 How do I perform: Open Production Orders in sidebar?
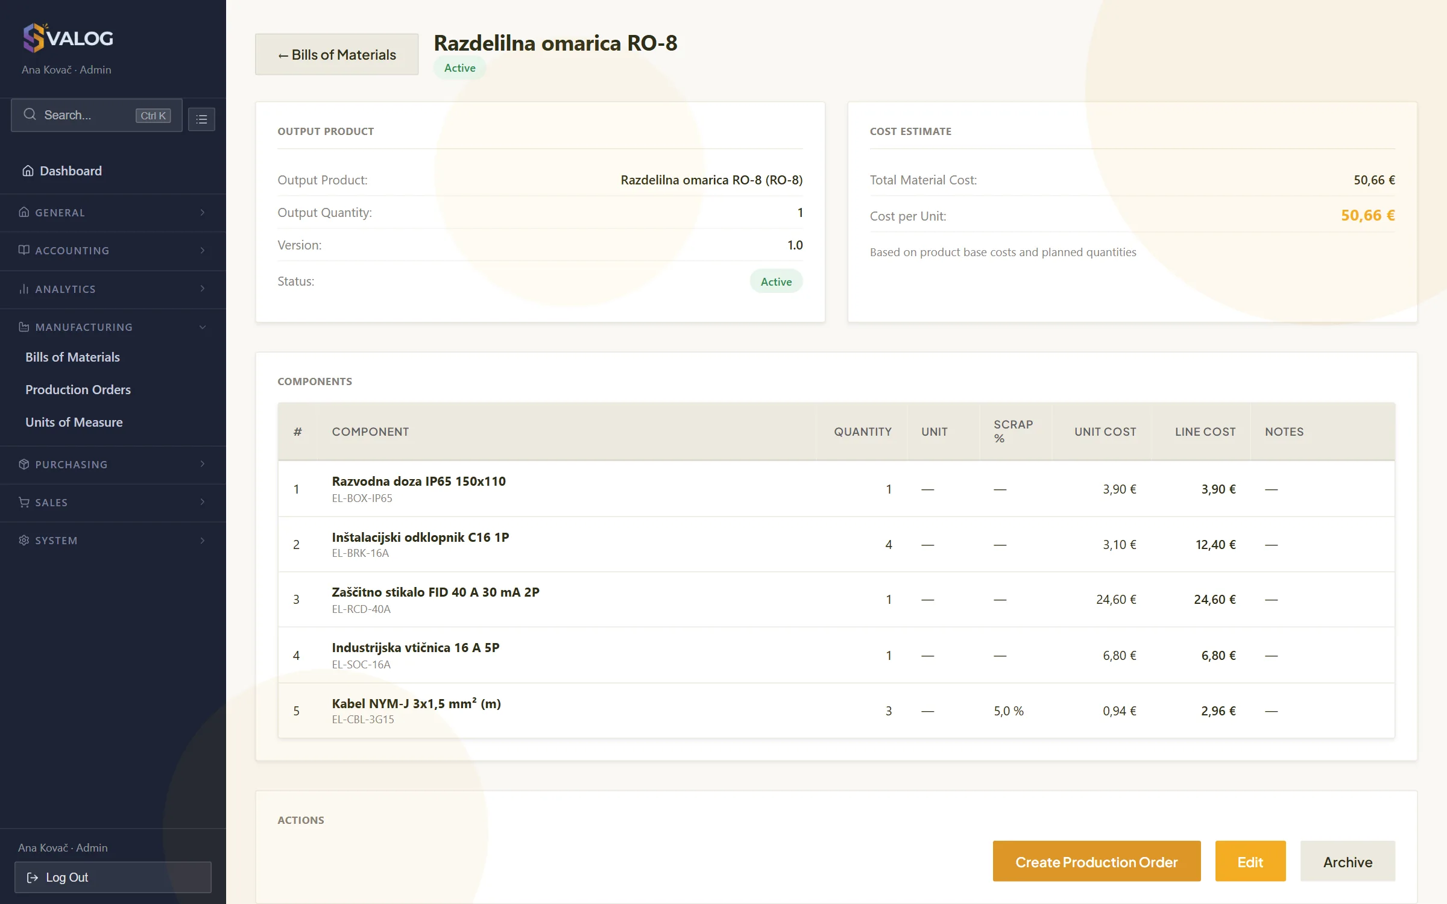pyautogui.click(x=78, y=390)
